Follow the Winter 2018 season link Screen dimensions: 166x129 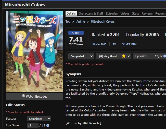99,44
